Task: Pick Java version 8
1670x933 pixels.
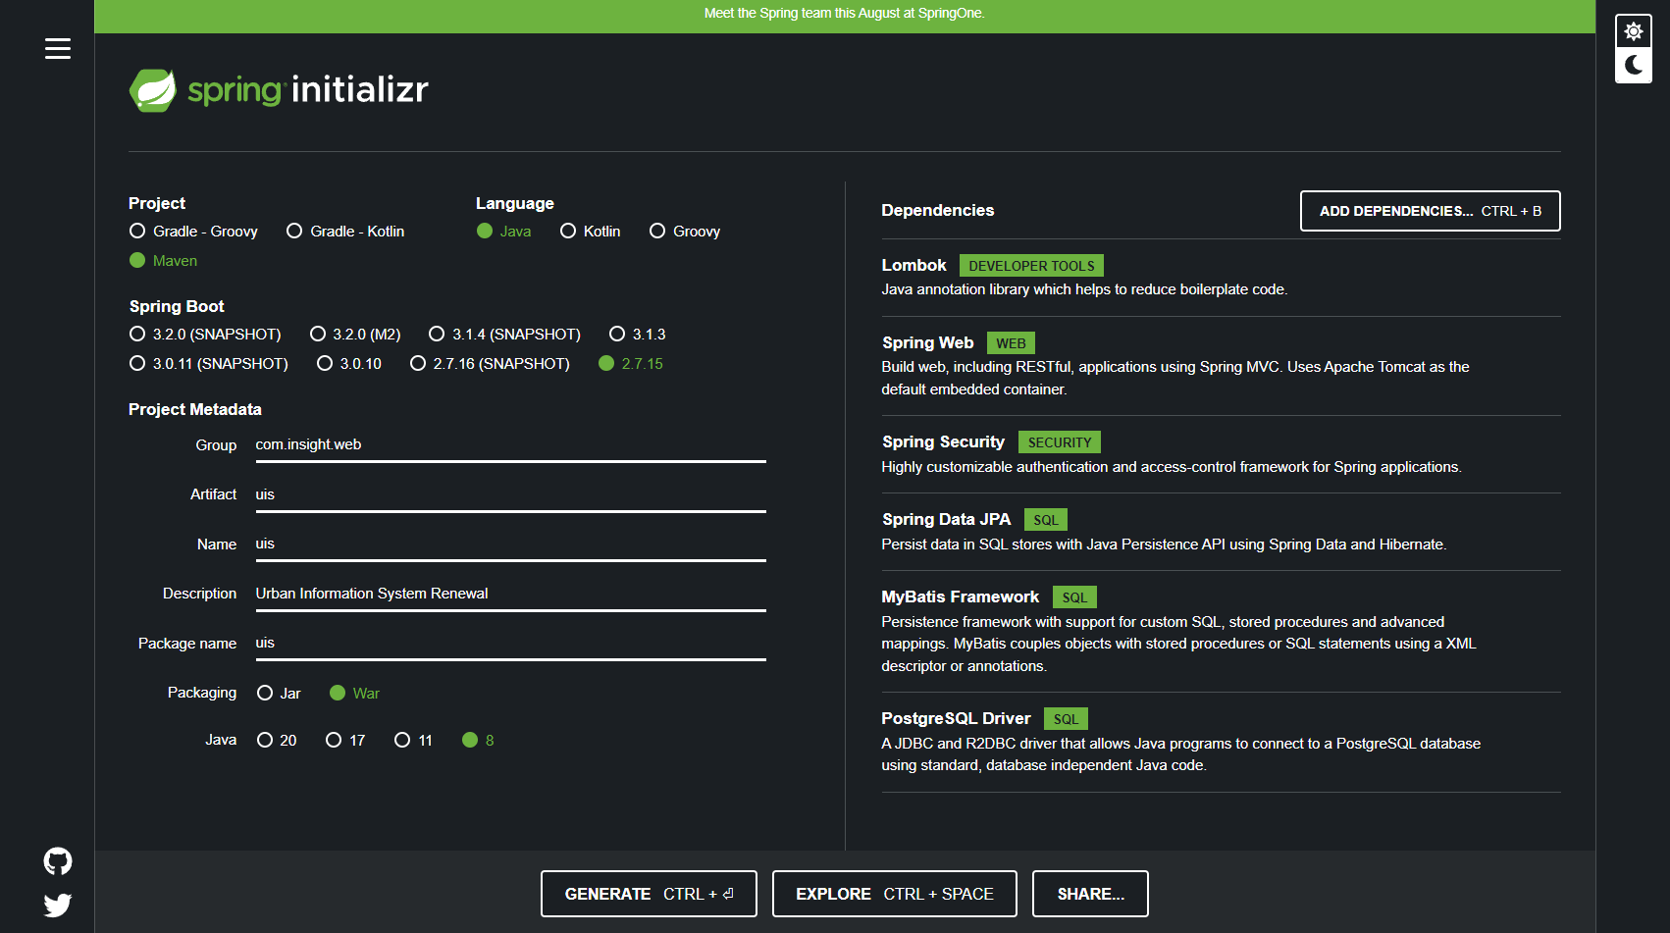Action: (x=478, y=741)
